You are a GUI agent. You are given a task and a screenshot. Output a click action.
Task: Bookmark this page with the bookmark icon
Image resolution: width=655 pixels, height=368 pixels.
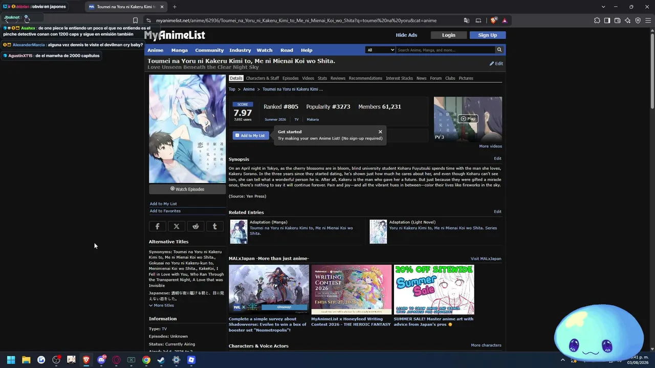[x=135, y=20]
